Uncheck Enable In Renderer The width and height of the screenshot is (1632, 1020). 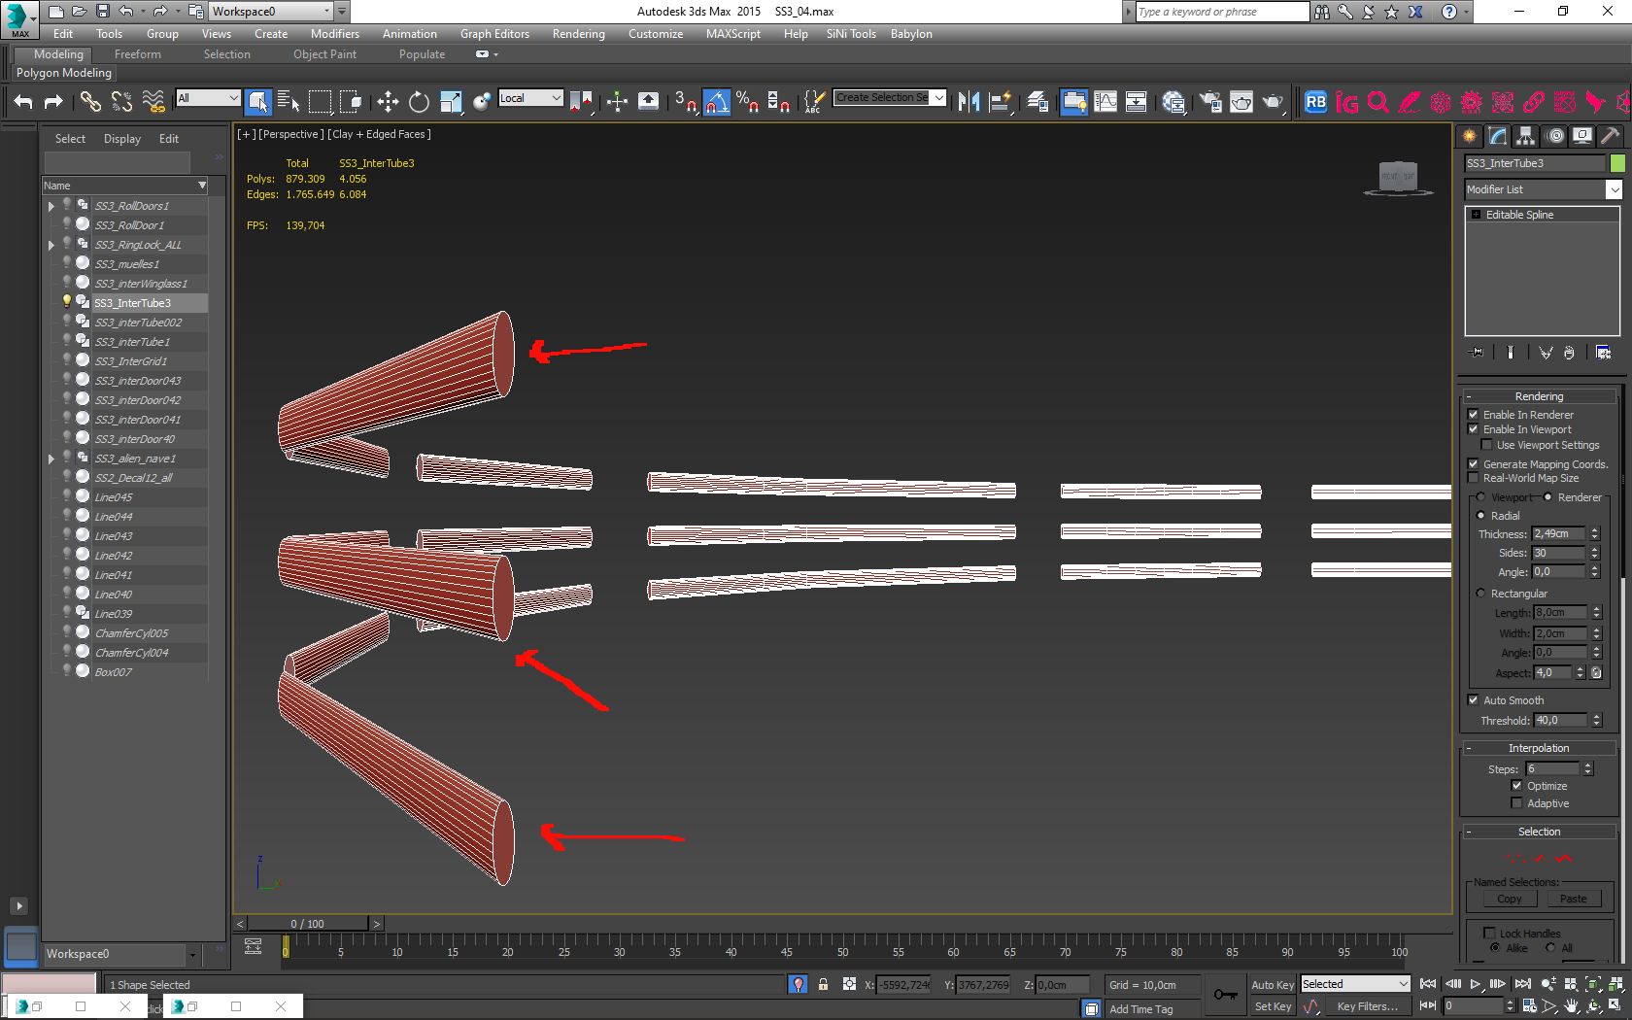click(x=1473, y=415)
